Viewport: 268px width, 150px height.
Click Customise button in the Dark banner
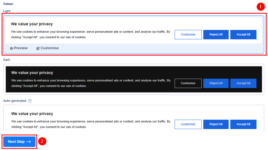[188, 83]
